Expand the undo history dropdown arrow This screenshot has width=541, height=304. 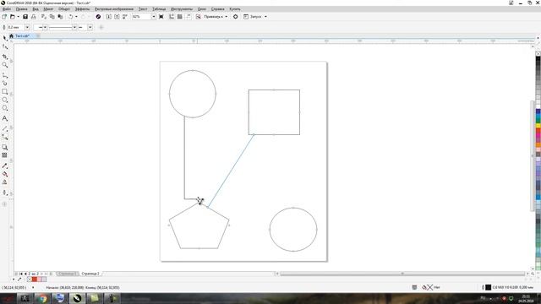[x=76, y=17]
